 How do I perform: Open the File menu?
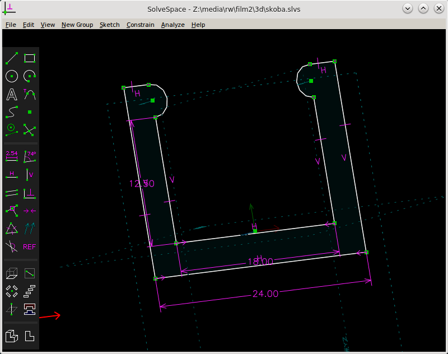pyautogui.click(x=11, y=25)
